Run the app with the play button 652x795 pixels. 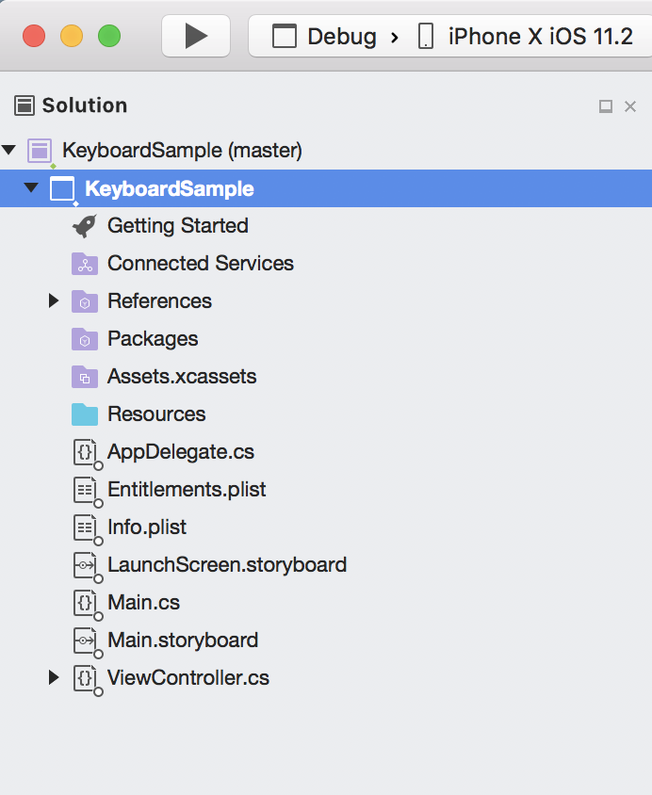(195, 35)
